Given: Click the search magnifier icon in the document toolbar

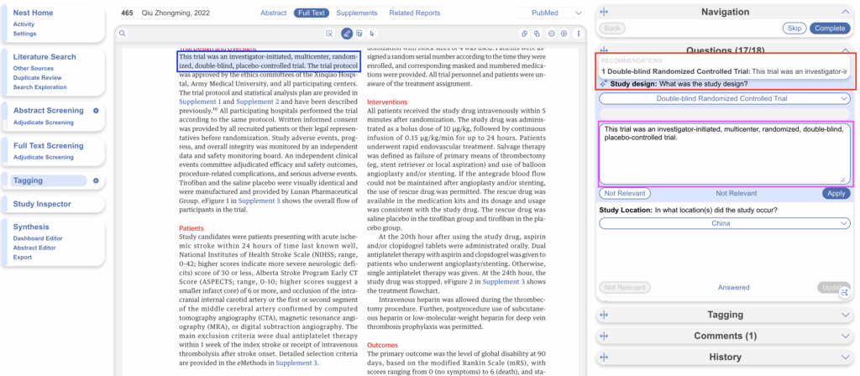Looking at the screenshot, I should pos(123,34).
